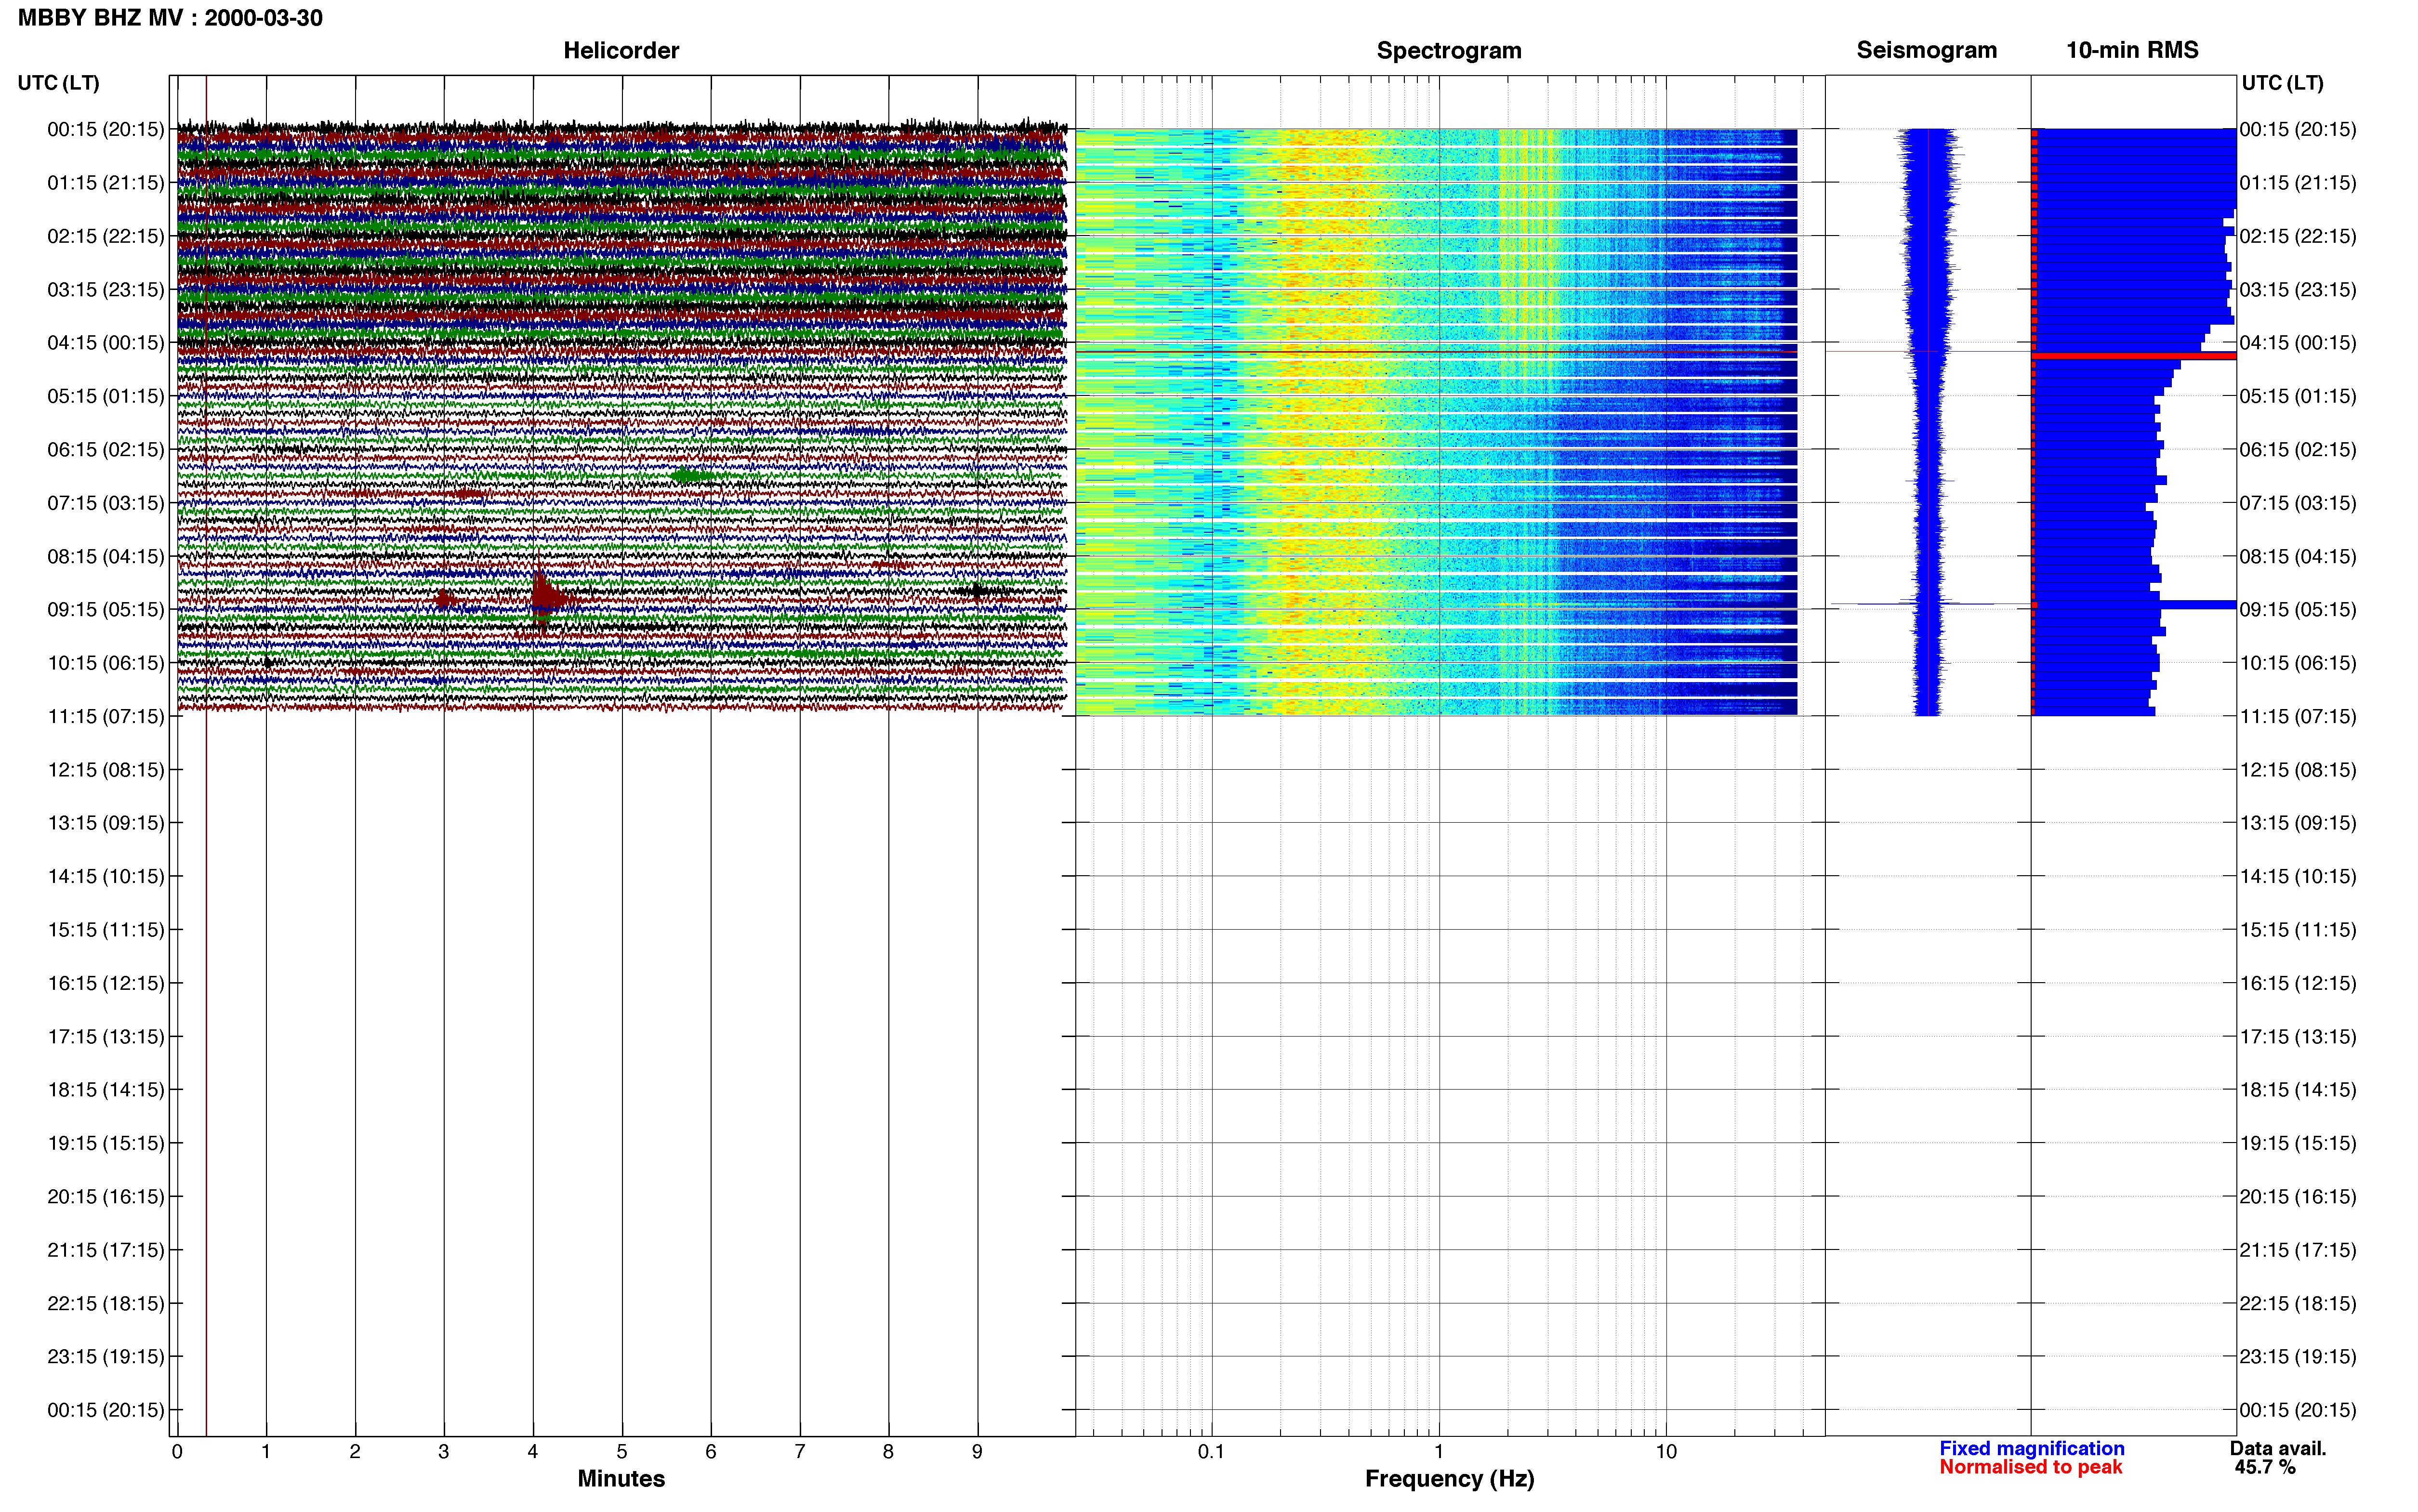Click the title 'MBBY BHZ MV : 2000-03-30'
Image resolution: width=2418 pixels, height=1512 pixels.
point(170,18)
